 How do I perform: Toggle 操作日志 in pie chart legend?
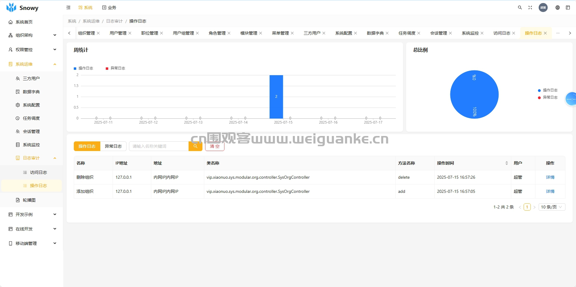click(x=548, y=90)
